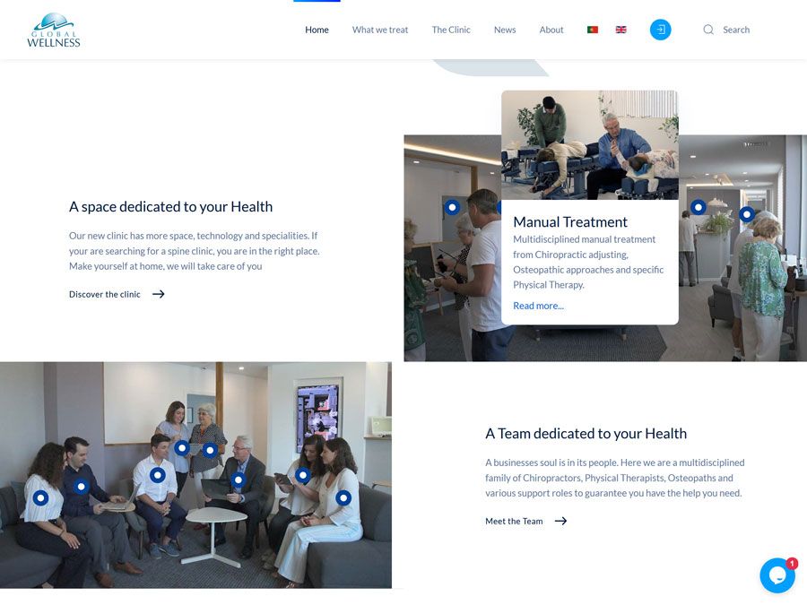807x605 pixels.
Task: Open the What we treat menu
Action: point(379,30)
